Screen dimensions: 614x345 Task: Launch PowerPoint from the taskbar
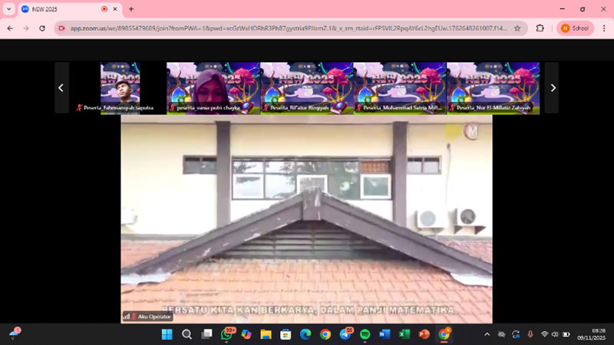[x=424, y=334]
